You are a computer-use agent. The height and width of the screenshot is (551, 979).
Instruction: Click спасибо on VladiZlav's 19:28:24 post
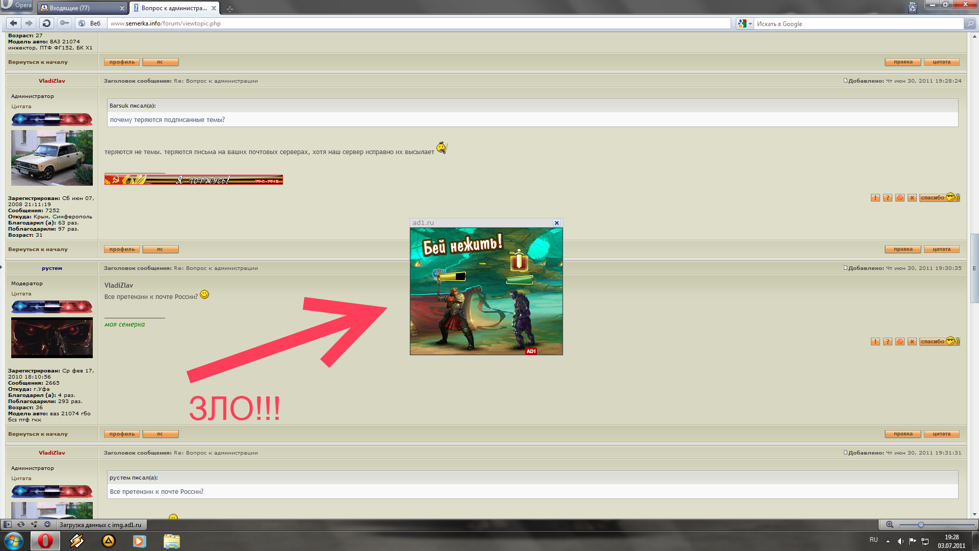pyautogui.click(x=940, y=197)
